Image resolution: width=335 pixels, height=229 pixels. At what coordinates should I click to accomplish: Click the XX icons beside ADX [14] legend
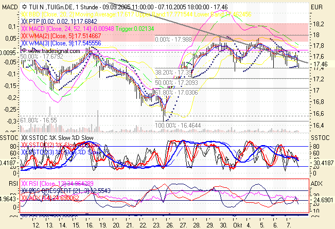tap(25, 198)
